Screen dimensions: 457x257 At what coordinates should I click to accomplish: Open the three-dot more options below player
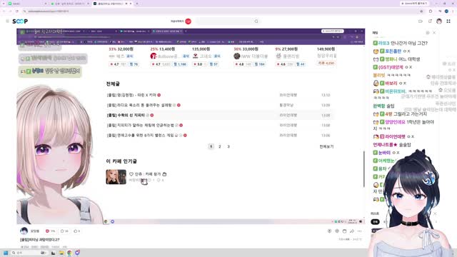pos(360,231)
